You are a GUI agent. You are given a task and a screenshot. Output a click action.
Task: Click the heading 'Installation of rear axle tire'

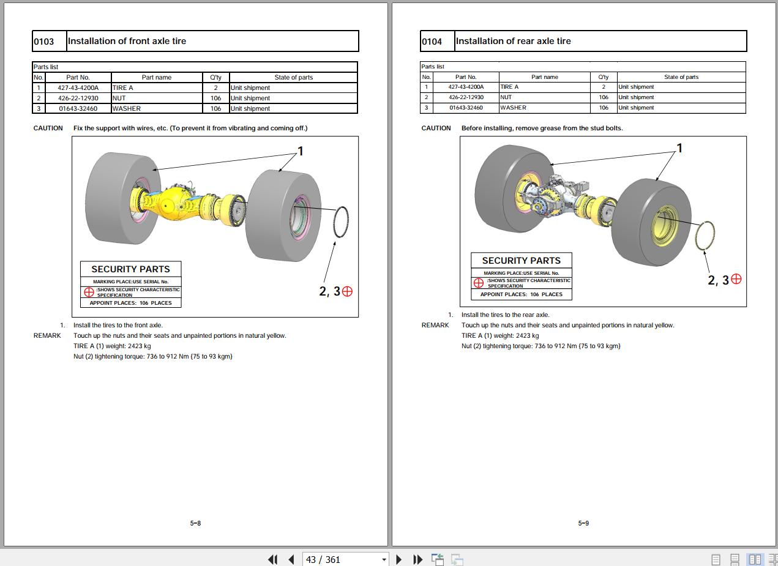coord(513,41)
